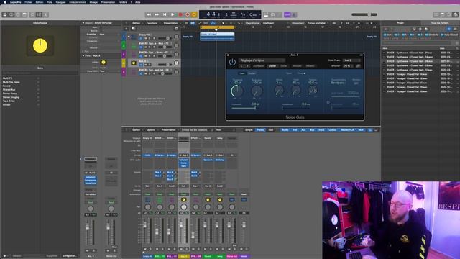
Task: Toggle the Aux channel filter in mixer
Action: pos(303,129)
